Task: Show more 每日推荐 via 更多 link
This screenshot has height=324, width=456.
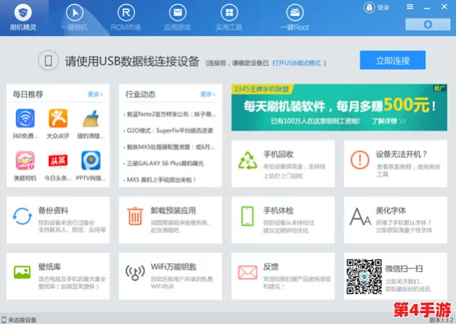Action: point(95,94)
